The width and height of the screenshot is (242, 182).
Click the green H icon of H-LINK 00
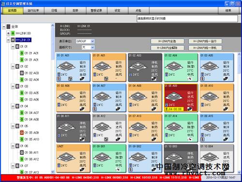(x=13, y=33)
